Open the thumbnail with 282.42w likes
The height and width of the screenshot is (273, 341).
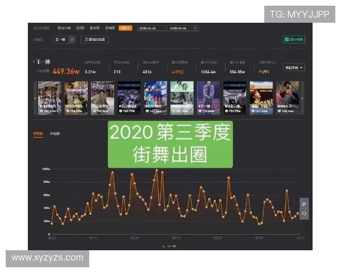(x=49, y=98)
